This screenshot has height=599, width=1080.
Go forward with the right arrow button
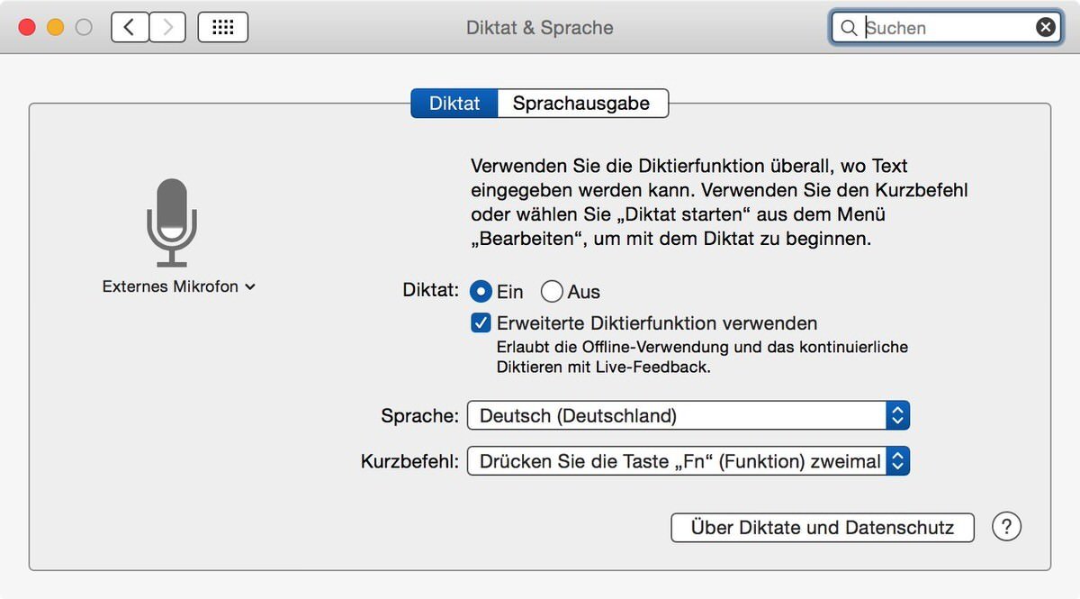click(x=167, y=27)
